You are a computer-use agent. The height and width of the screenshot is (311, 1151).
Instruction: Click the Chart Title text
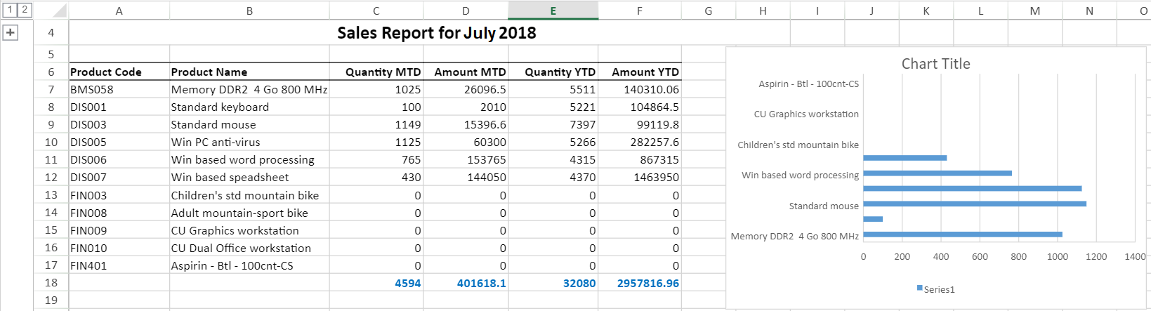pos(935,64)
